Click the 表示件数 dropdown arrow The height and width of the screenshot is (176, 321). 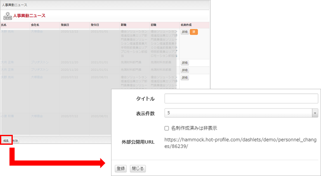[315, 113]
